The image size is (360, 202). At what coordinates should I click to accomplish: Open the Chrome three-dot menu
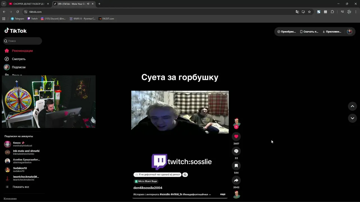[356, 12]
